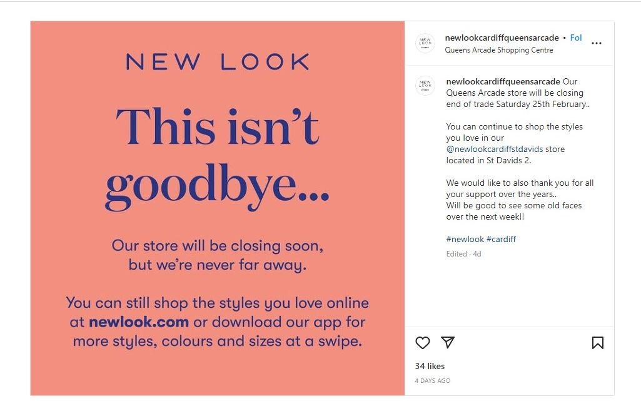
Task: Click the 4 DAYS AGO timestamp
Action: pyautogui.click(x=433, y=380)
